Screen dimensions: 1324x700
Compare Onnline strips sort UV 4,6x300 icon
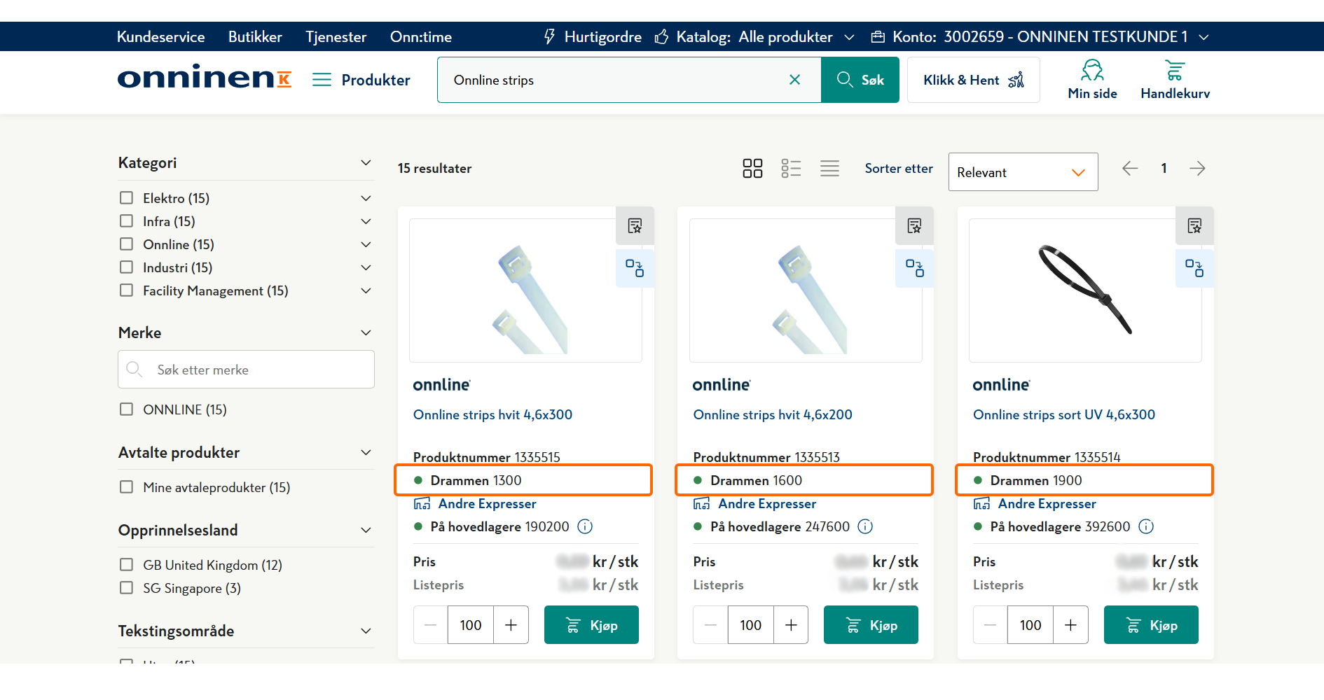click(1194, 268)
